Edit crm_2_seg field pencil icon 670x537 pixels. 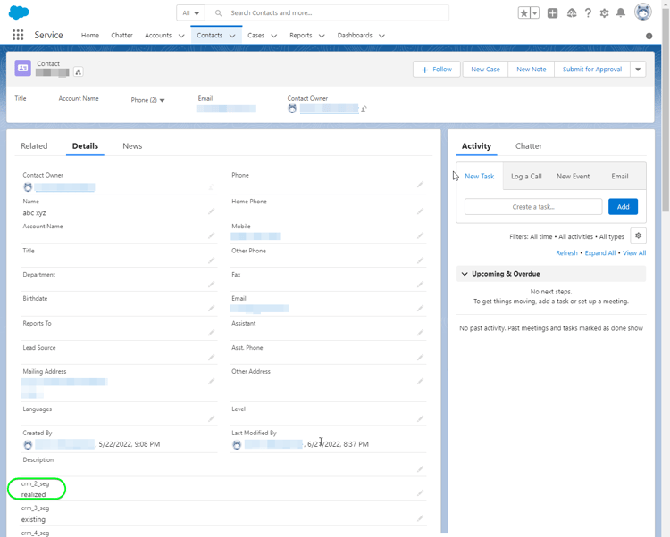tap(420, 492)
